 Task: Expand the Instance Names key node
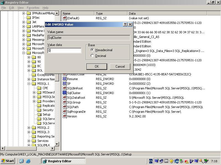click(29, 79)
